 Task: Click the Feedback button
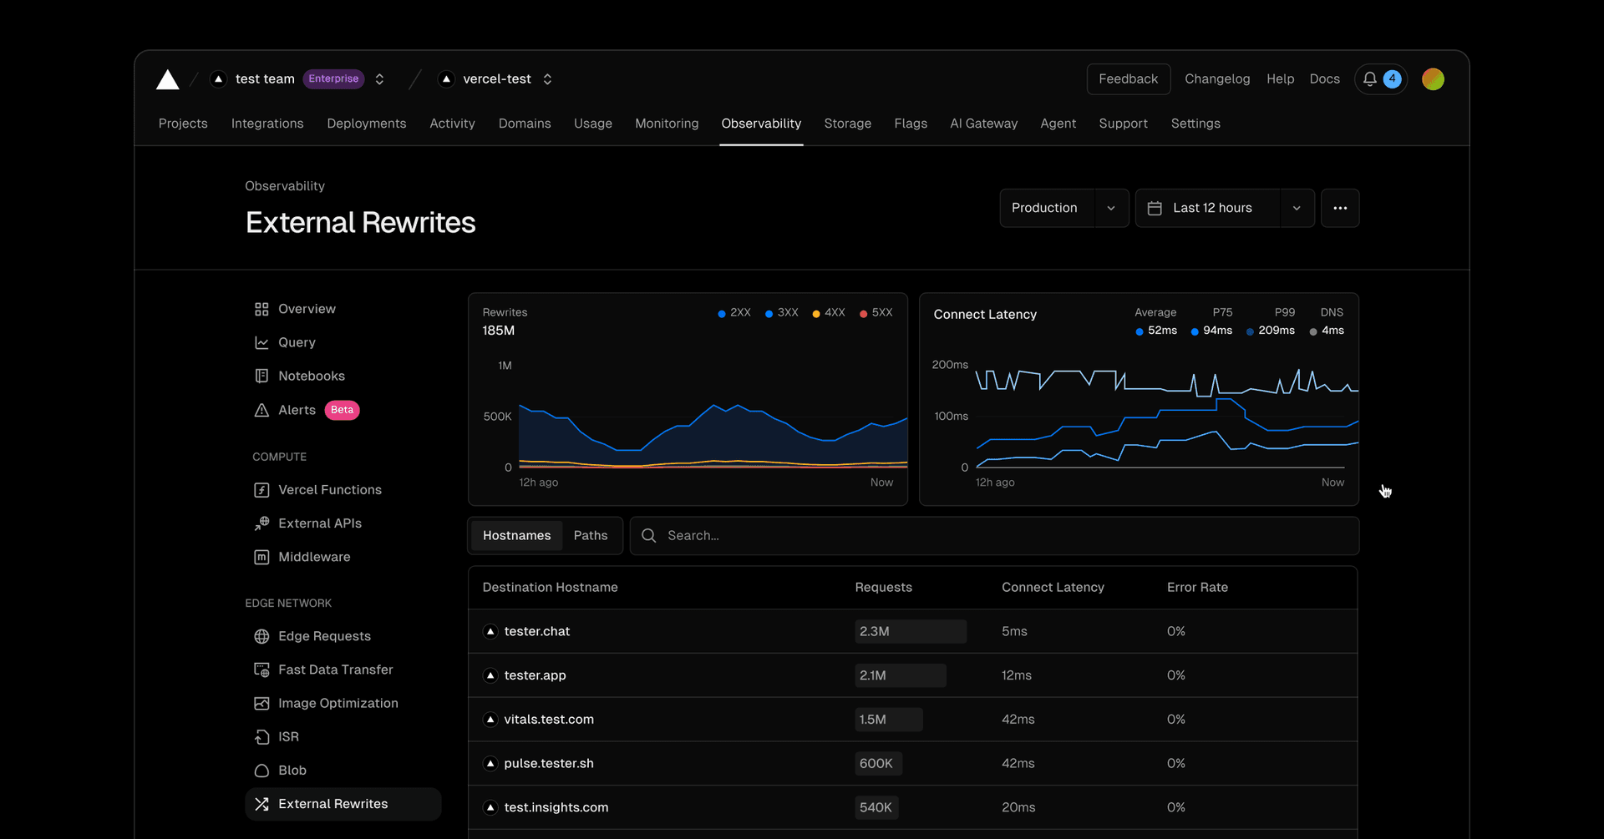(x=1128, y=79)
